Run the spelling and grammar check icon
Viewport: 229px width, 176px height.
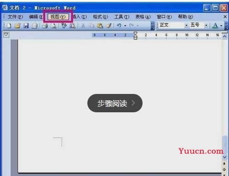coord(64,26)
